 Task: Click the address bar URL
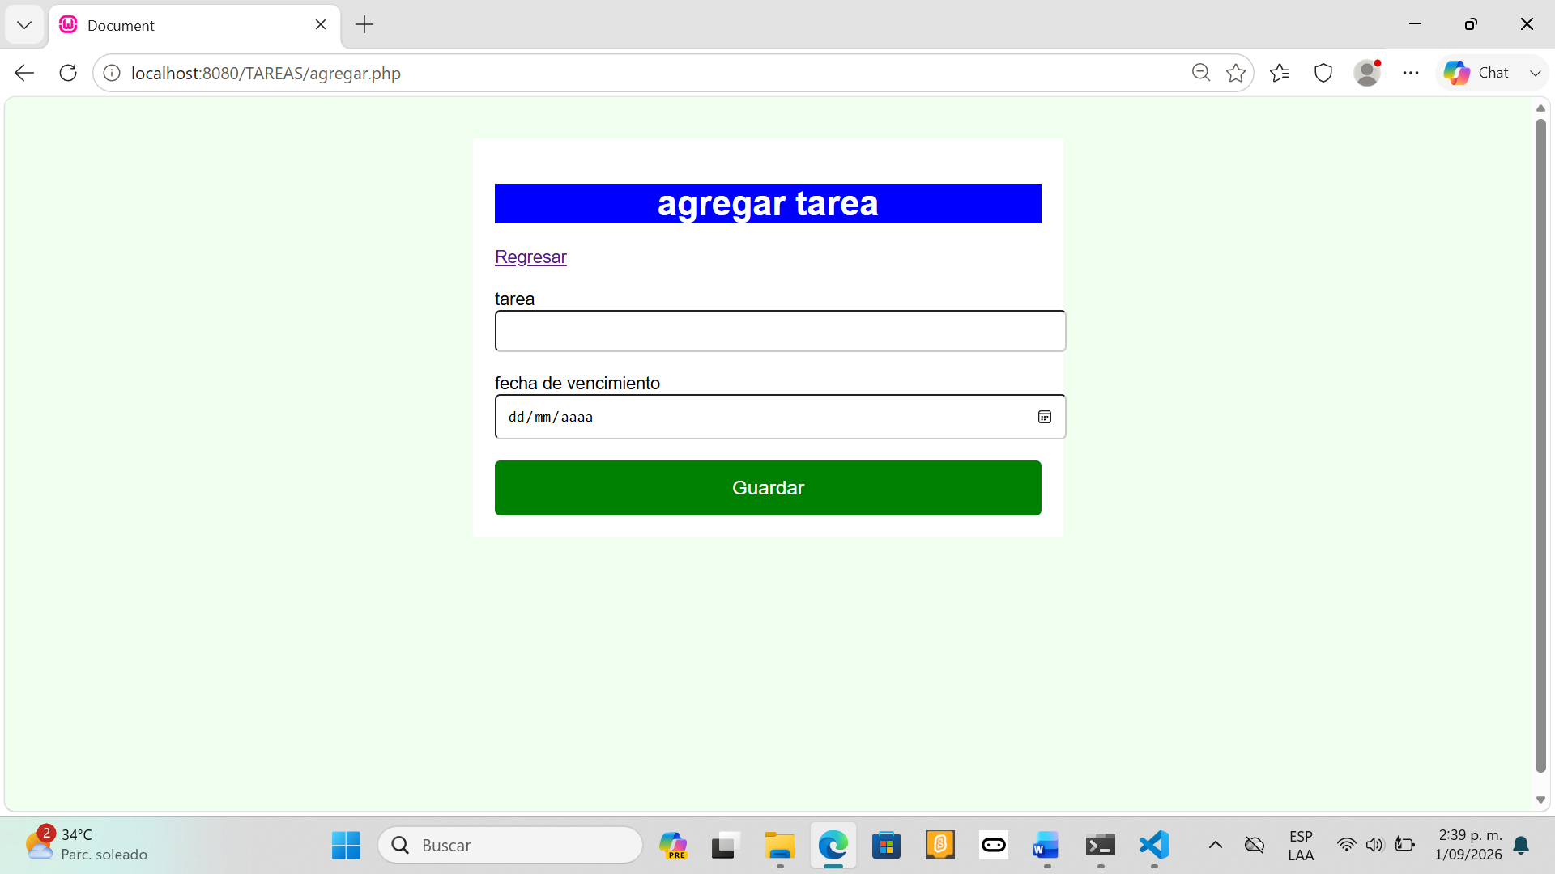click(x=266, y=73)
